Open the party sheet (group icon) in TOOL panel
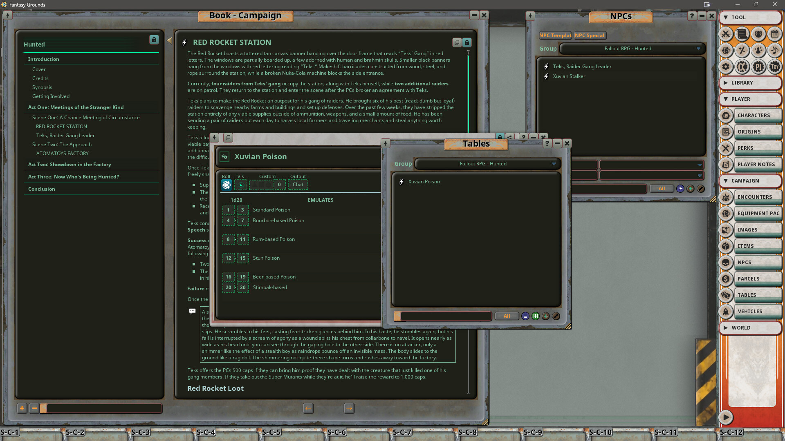Image resolution: width=785 pixels, height=441 pixels. coord(758,34)
